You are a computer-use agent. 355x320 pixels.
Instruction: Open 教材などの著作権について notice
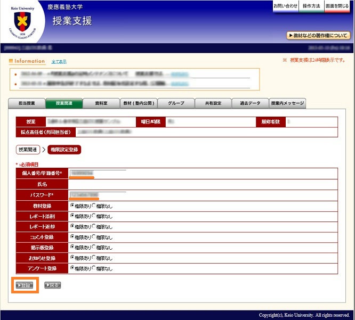coord(319,36)
